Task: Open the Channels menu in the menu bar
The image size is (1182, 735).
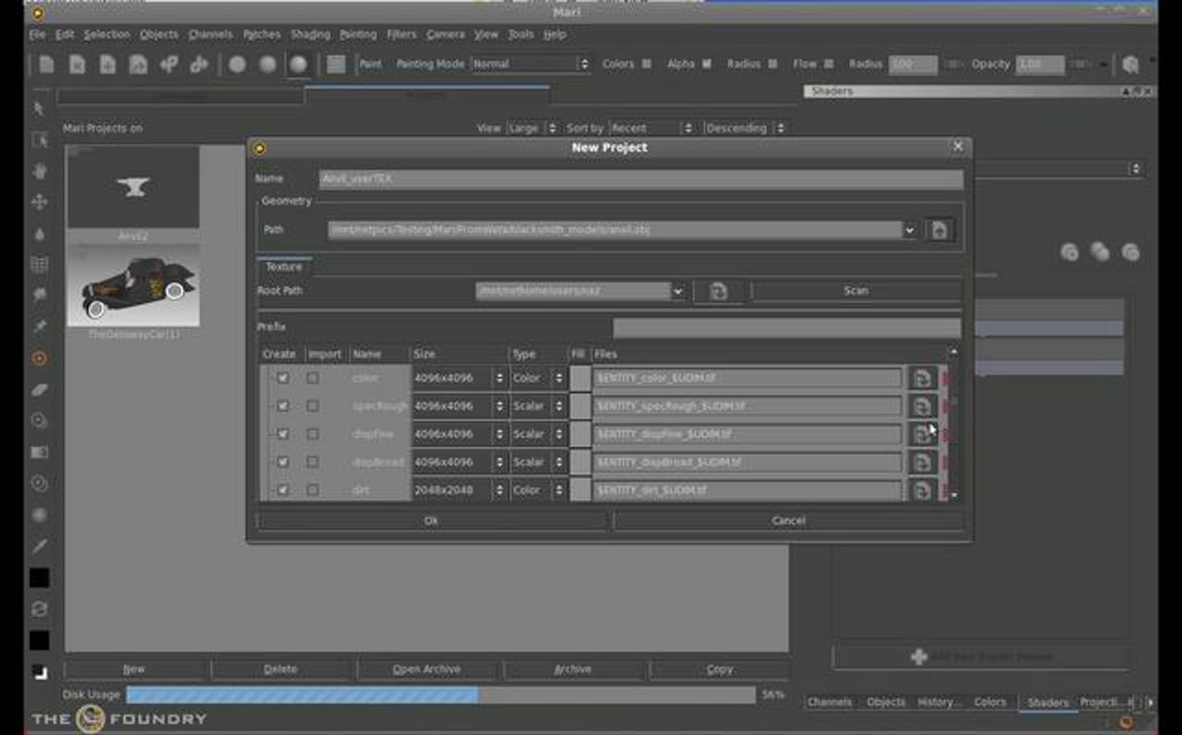Action: (210, 35)
